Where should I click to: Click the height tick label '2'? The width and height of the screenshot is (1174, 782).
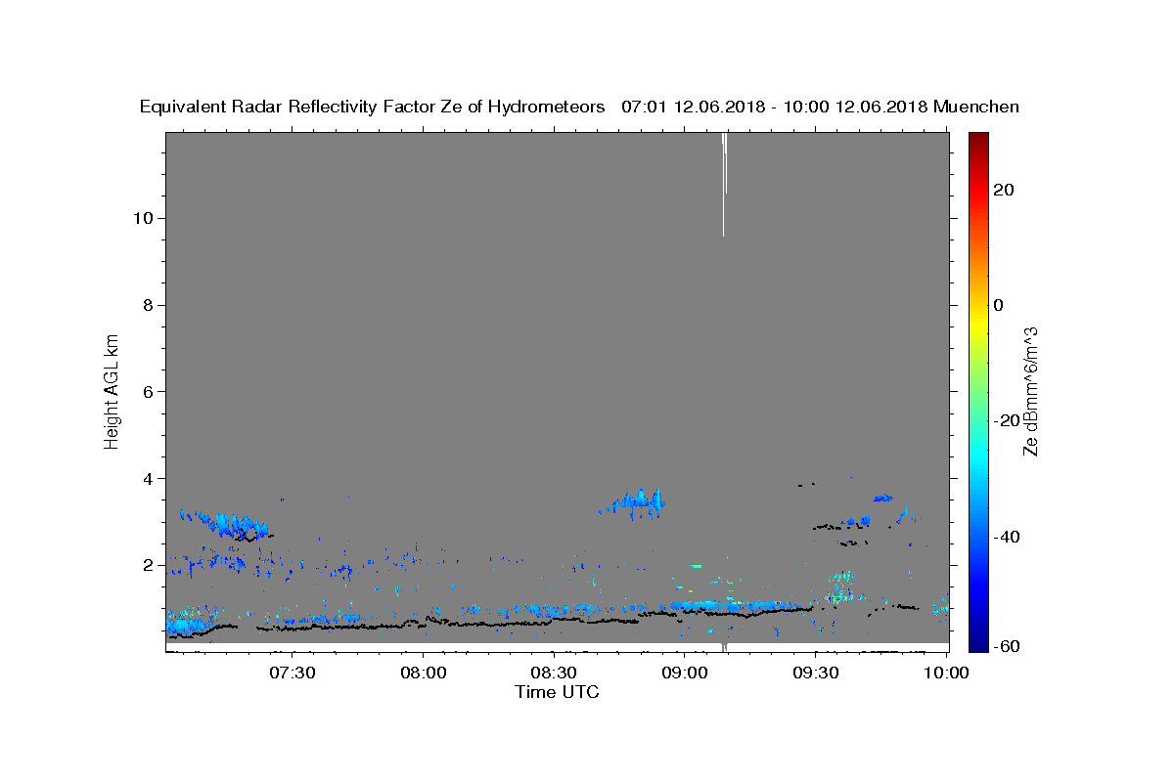point(149,565)
